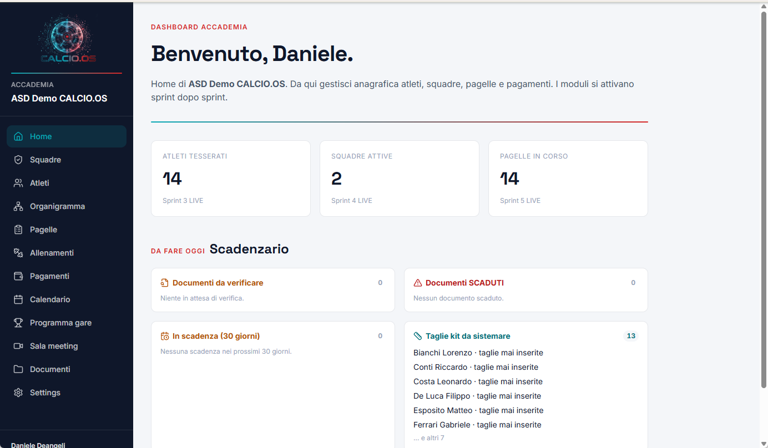Click the '... e altri 7' link
Viewport: 768px width, 448px height.
[x=429, y=438]
